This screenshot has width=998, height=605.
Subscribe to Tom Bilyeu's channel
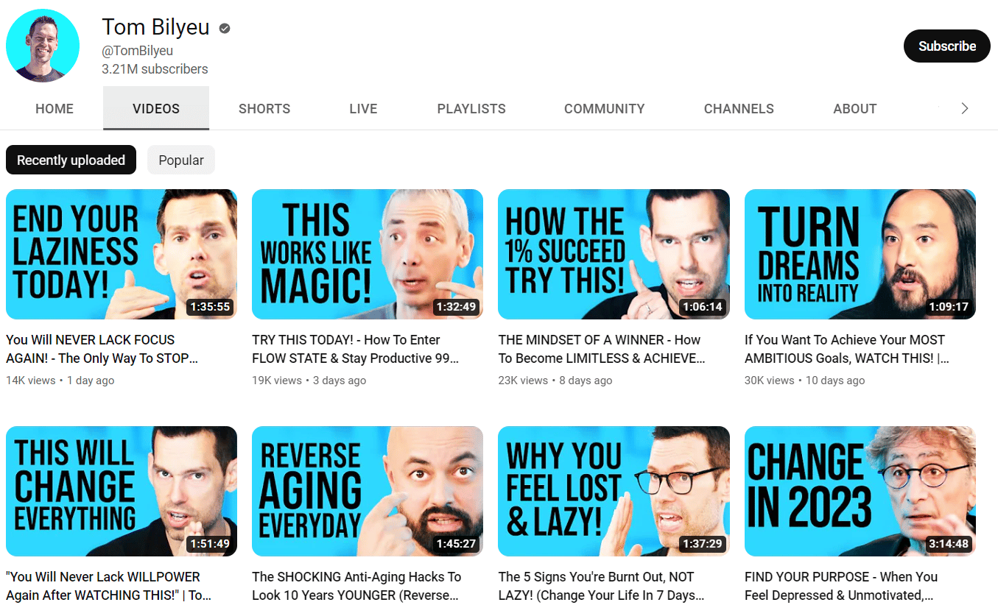tap(947, 46)
